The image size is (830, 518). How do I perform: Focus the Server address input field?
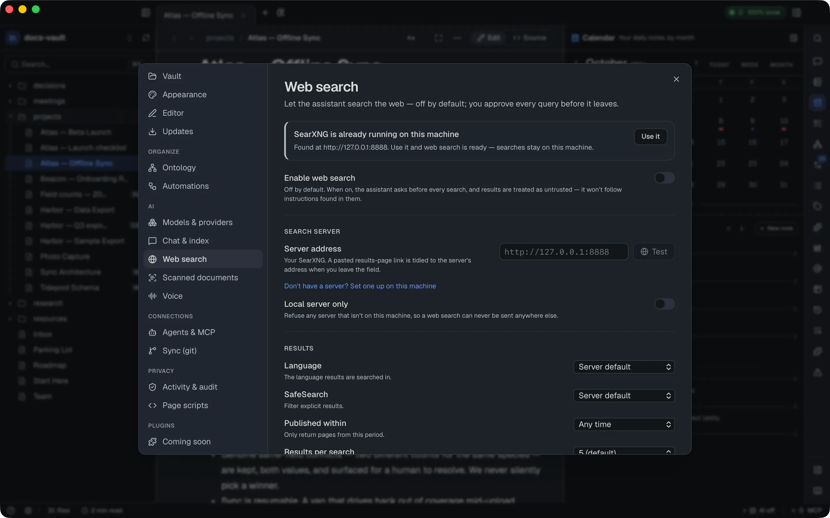tap(563, 252)
